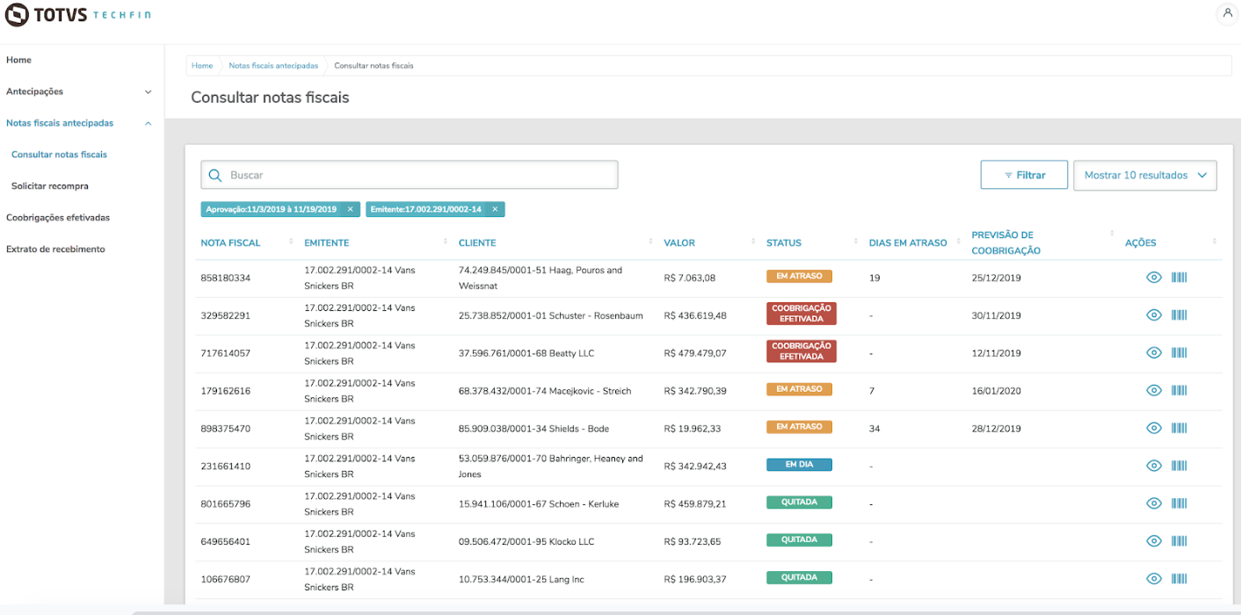The height and width of the screenshot is (615, 1241).
Task: View nota fiscal 106676807 with eye icon
Action: pyautogui.click(x=1154, y=578)
